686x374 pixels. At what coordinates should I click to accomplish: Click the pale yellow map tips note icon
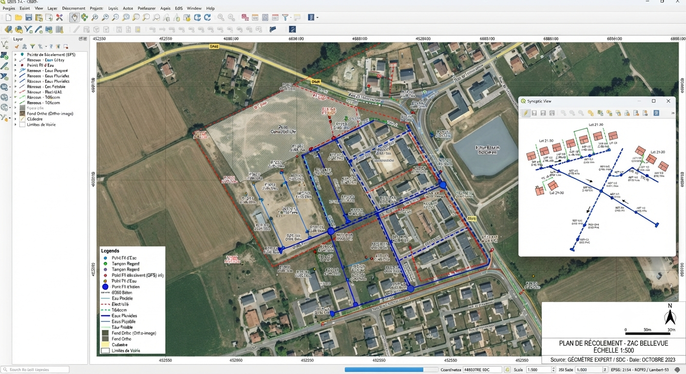(x=297, y=18)
